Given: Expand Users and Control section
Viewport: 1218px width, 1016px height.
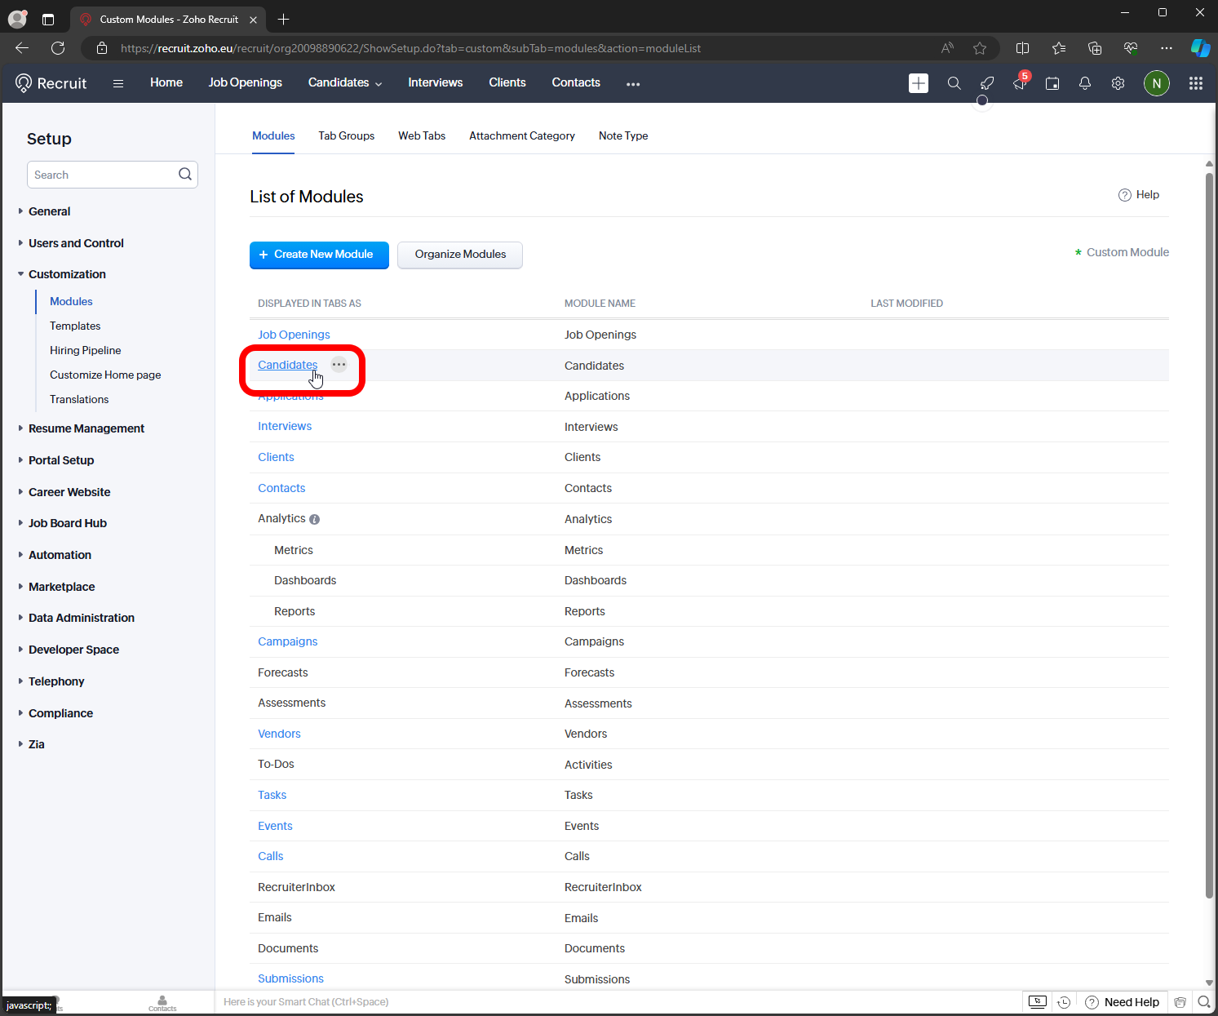Looking at the screenshot, I should click(76, 243).
